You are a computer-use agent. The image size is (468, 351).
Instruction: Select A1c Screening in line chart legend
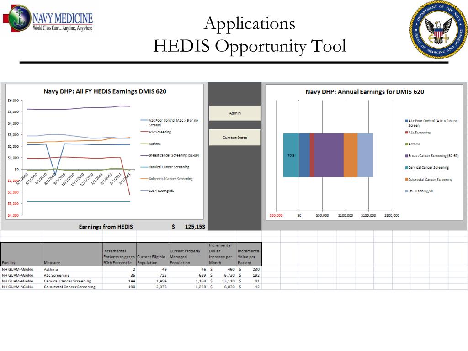(156, 132)
